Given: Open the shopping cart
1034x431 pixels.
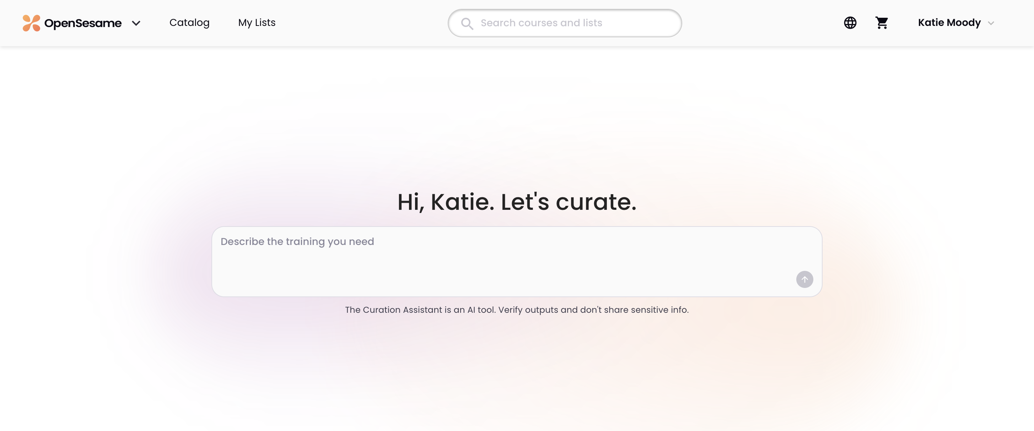Looking at the screenshot, I should 882,23.
